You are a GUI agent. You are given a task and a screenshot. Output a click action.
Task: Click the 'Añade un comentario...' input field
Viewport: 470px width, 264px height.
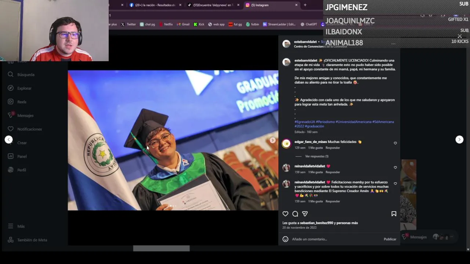pos(336,239)
